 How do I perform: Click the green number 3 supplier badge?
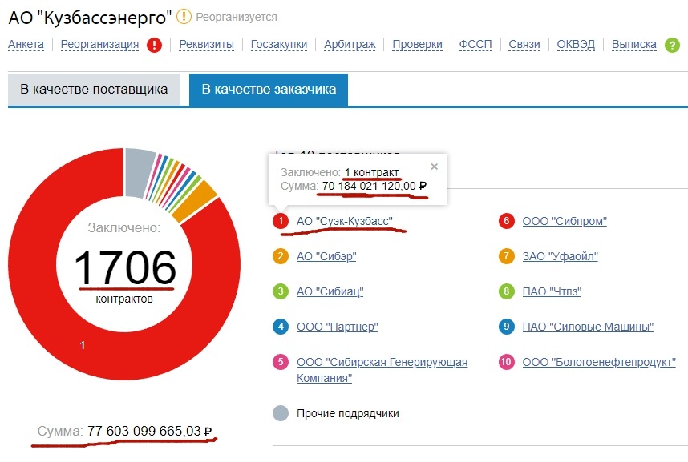(281, 291)
